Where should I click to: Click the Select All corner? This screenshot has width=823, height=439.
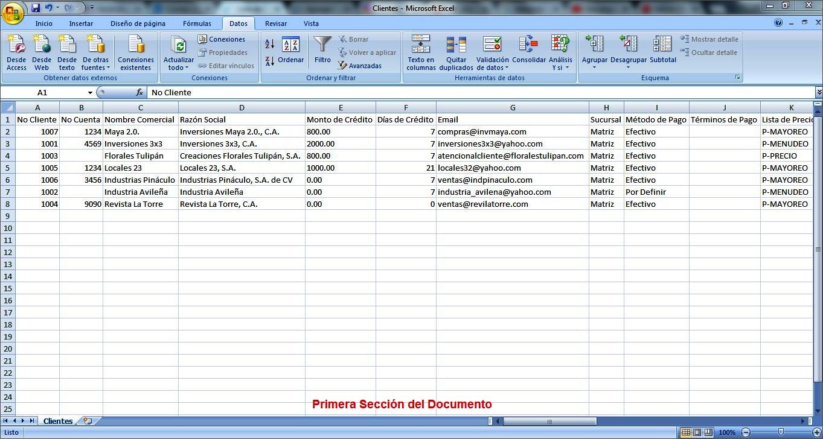click(x=8, y=108)
